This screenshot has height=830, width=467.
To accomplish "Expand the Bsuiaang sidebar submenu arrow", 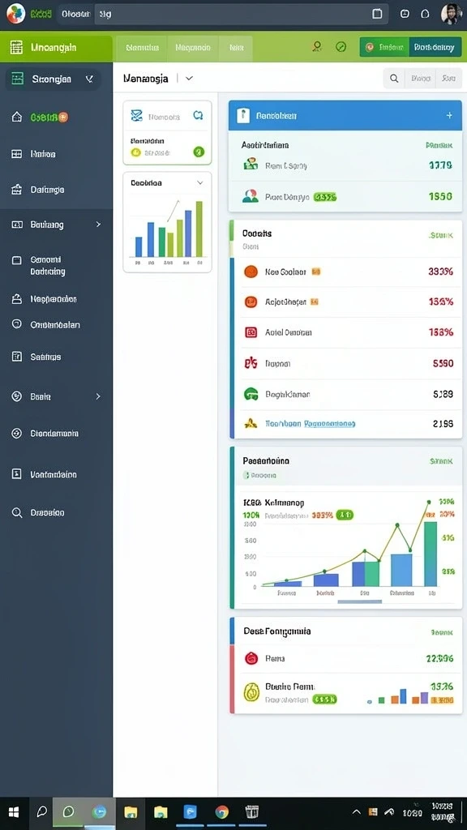I will pos(98,225).
